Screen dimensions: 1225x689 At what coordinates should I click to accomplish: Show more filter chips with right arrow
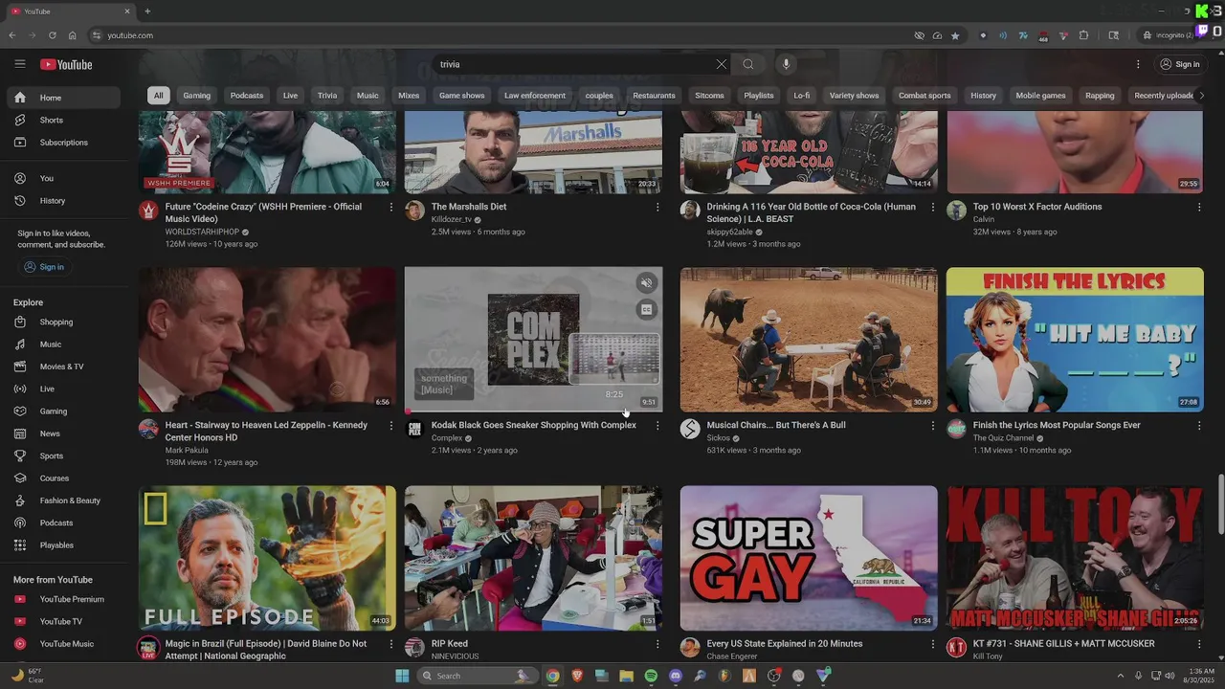tap(1201, 96)
